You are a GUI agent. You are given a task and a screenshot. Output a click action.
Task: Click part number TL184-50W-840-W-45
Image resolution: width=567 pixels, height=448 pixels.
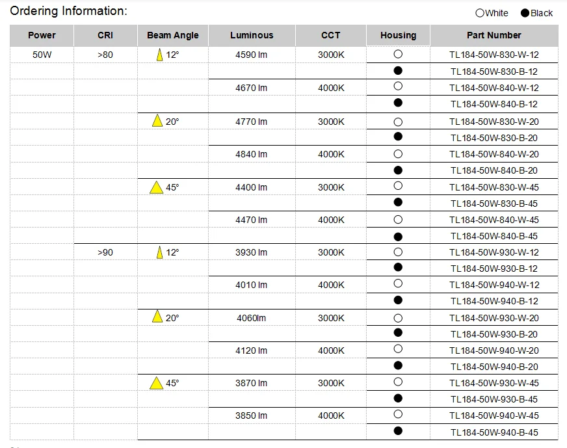(494, 220)
